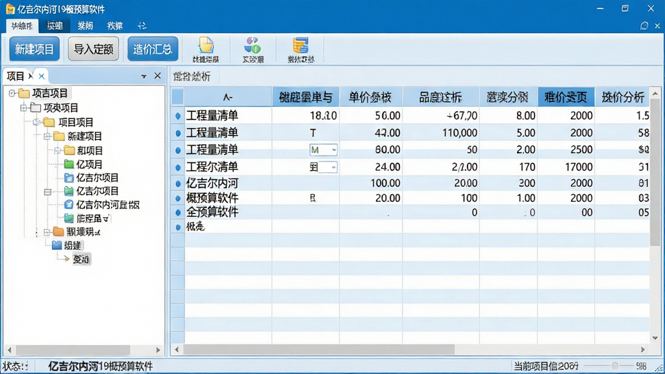Close the ribbon with the small X

657,26
